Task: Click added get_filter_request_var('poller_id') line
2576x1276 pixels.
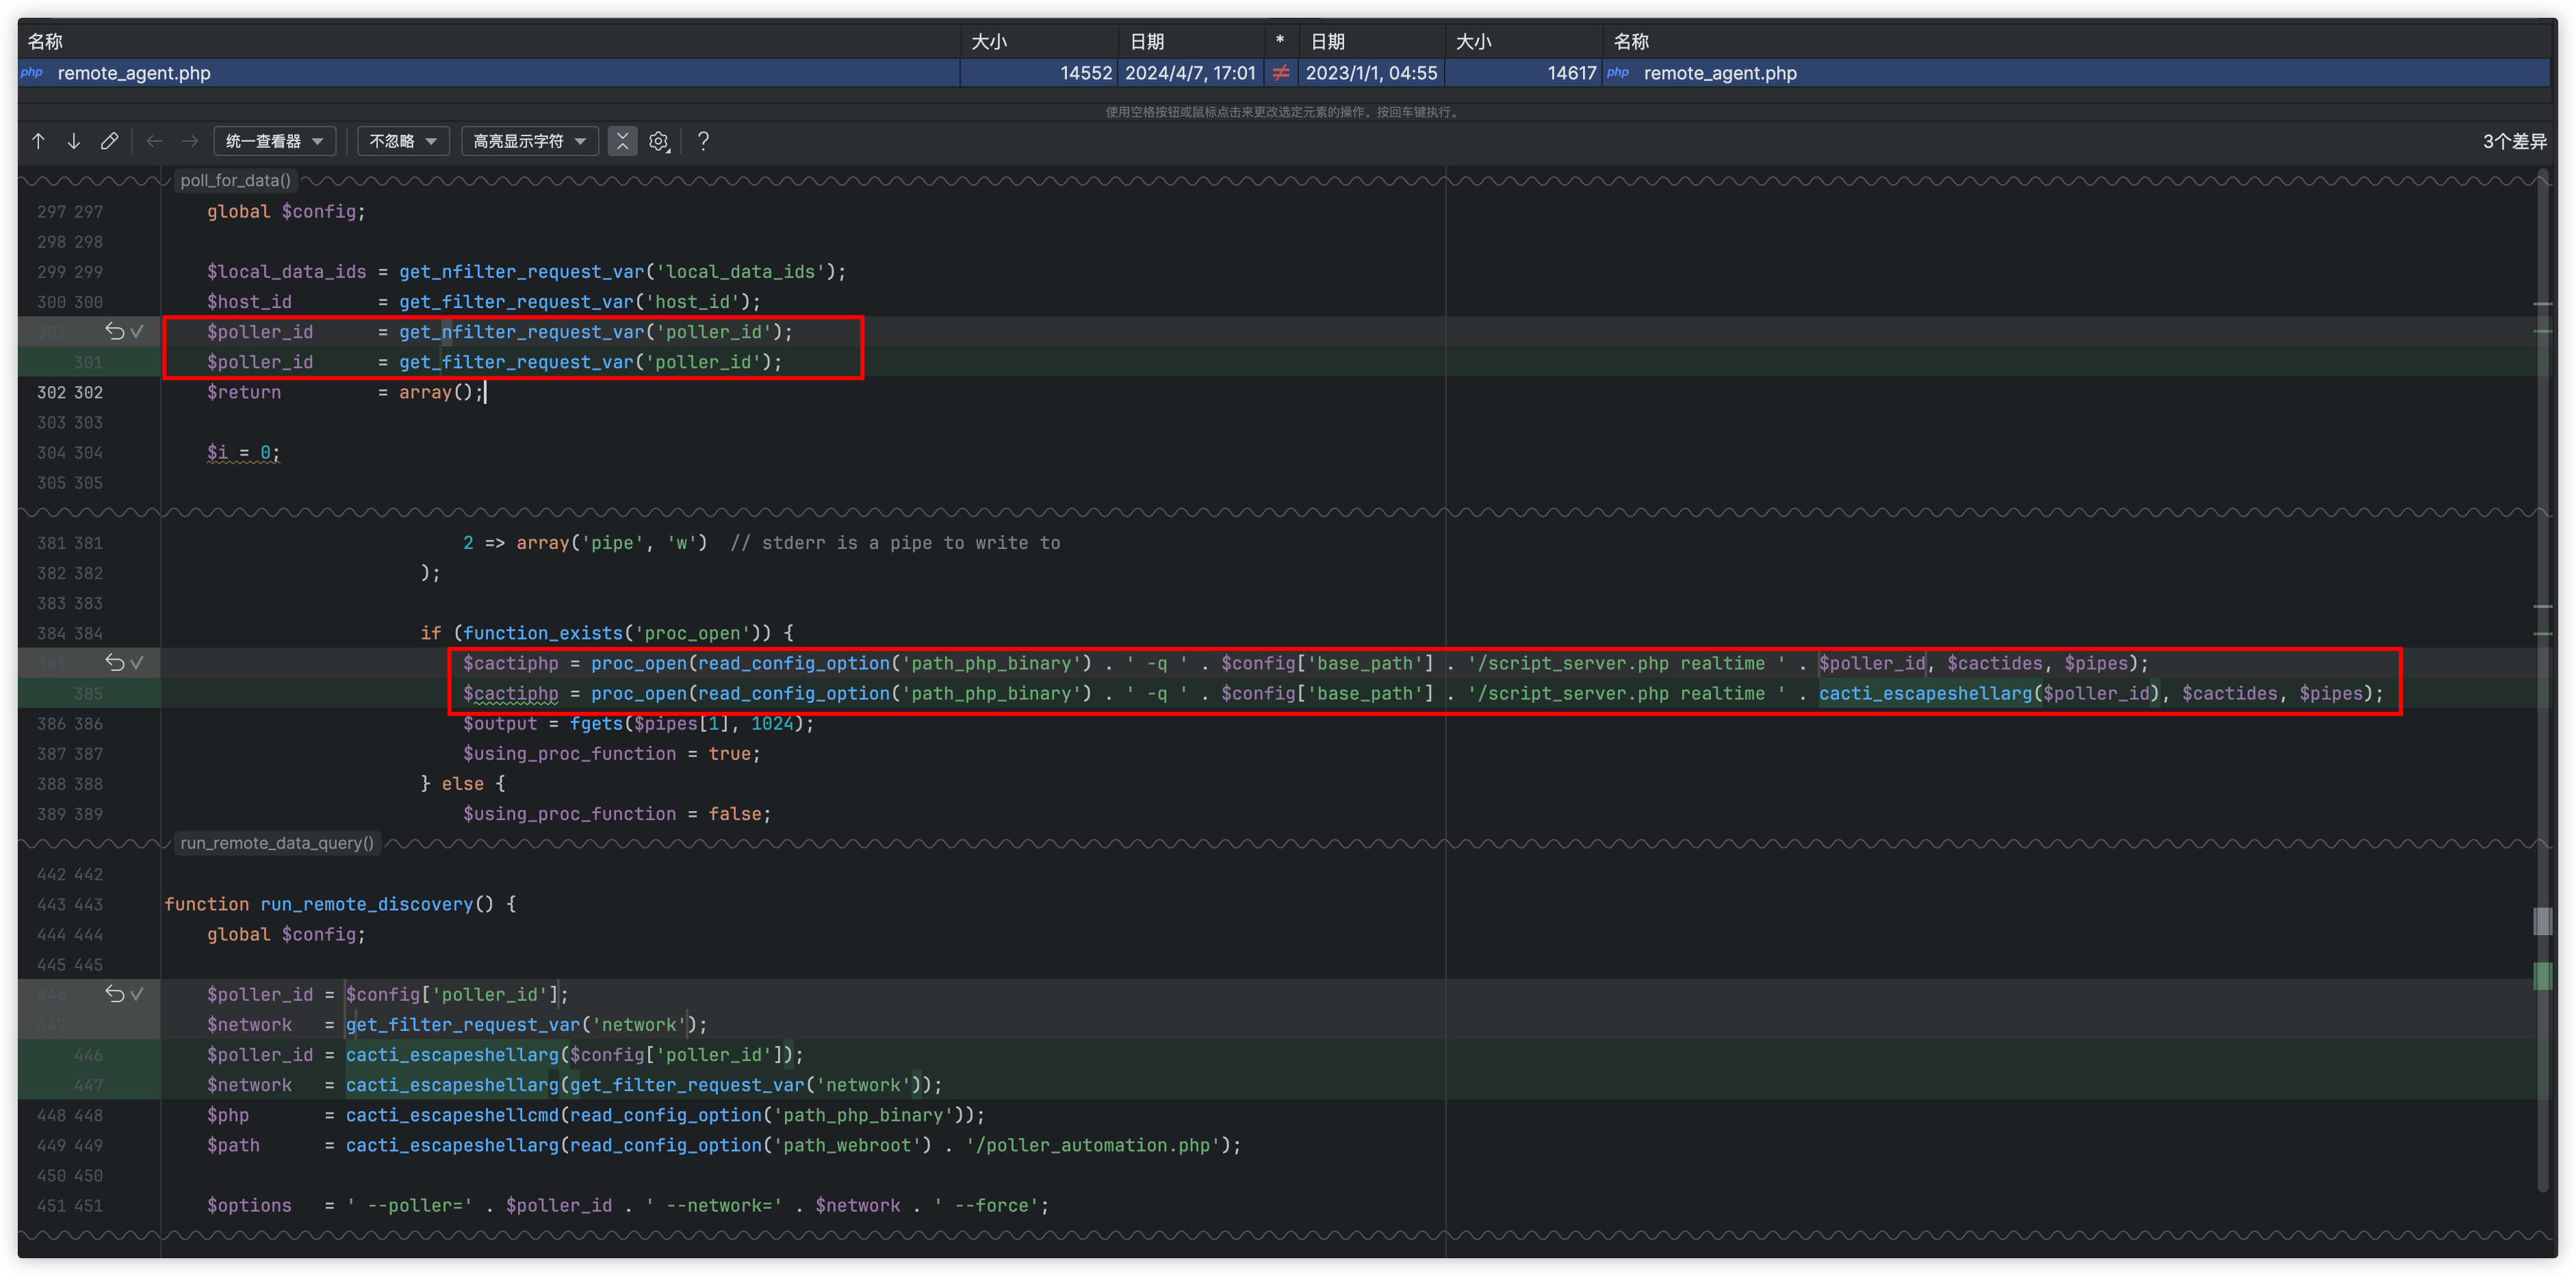Action: coord(494,362)
